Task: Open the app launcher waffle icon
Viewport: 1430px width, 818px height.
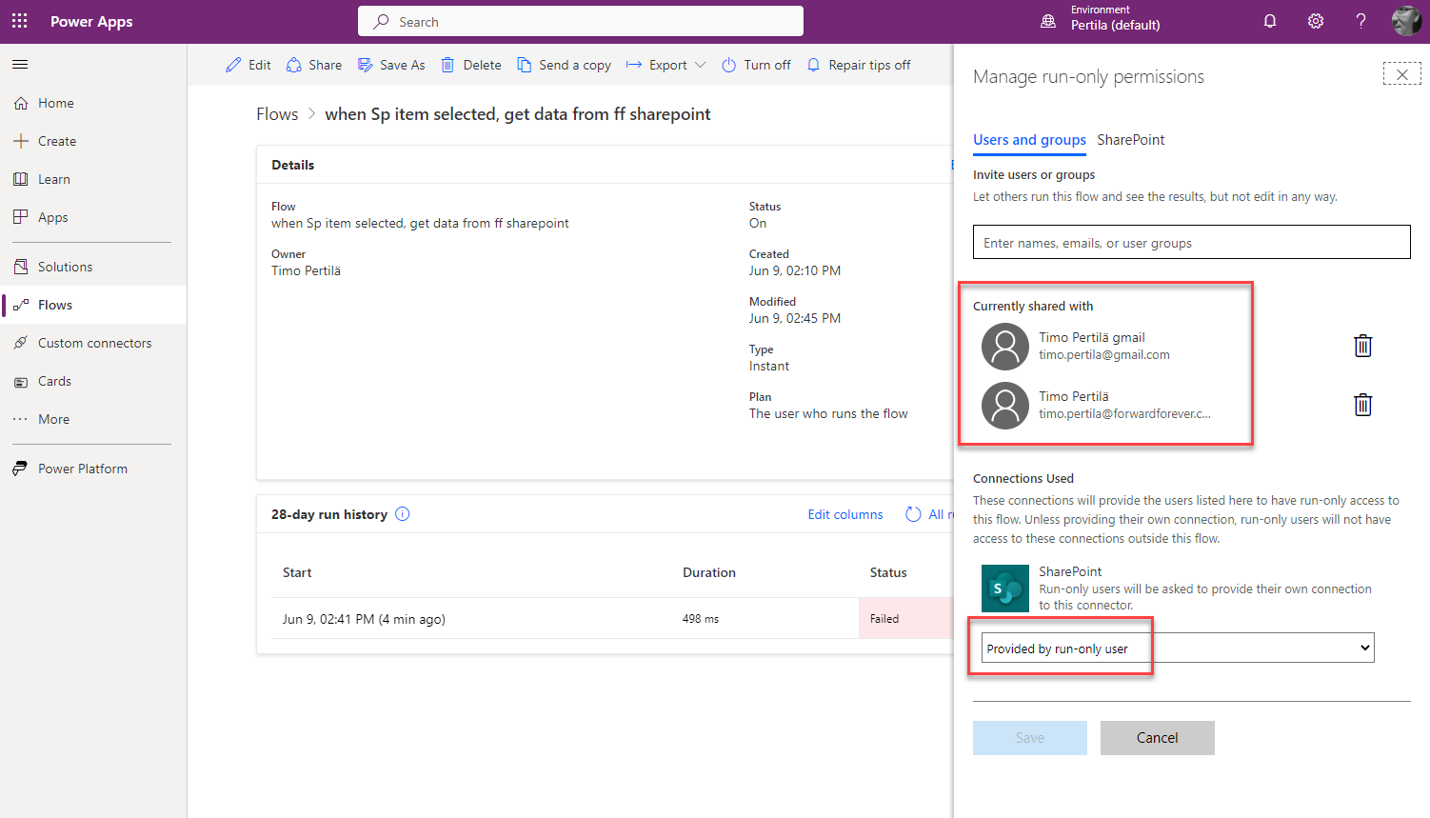Action: 20,21
